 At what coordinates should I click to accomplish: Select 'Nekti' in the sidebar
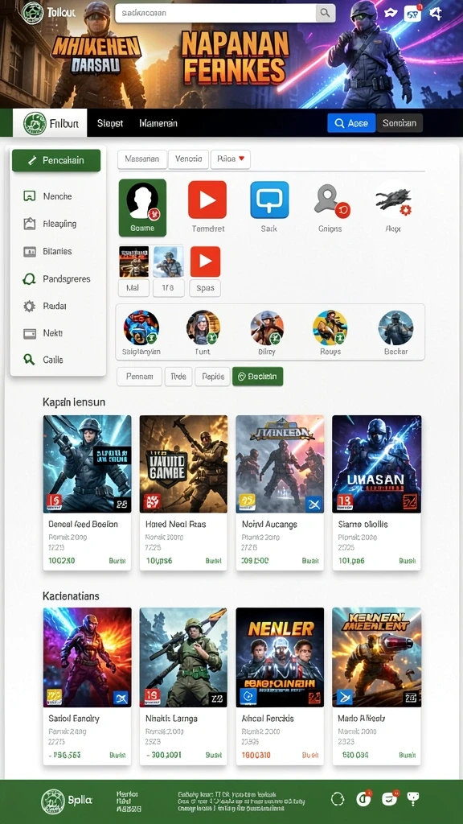pyautogui.click(x=58, y=333)
